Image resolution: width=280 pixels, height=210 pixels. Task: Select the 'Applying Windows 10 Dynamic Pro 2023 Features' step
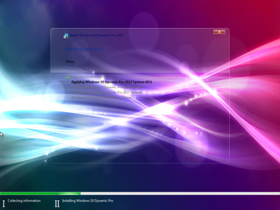coord(107,87)
